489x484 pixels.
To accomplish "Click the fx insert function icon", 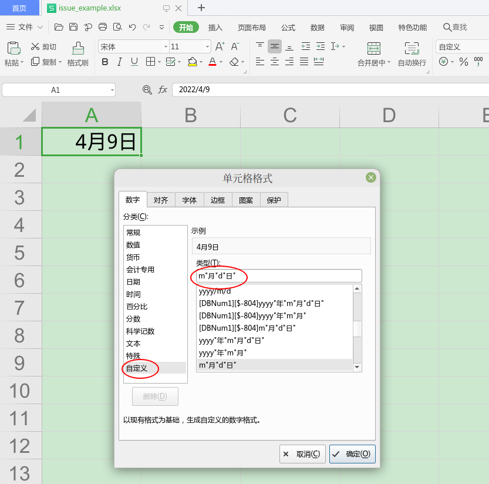I will (x=163, y=90).
